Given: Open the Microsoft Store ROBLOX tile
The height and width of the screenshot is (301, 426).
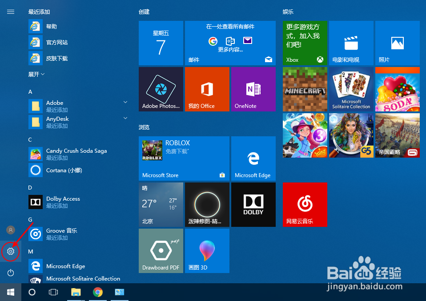Looking at the screenshot, I should (x=184, y=158).
